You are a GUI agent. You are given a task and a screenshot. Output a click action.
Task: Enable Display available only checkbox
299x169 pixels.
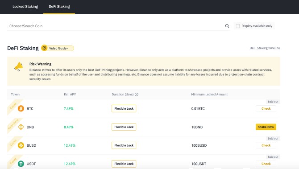(x=237, y=26)
